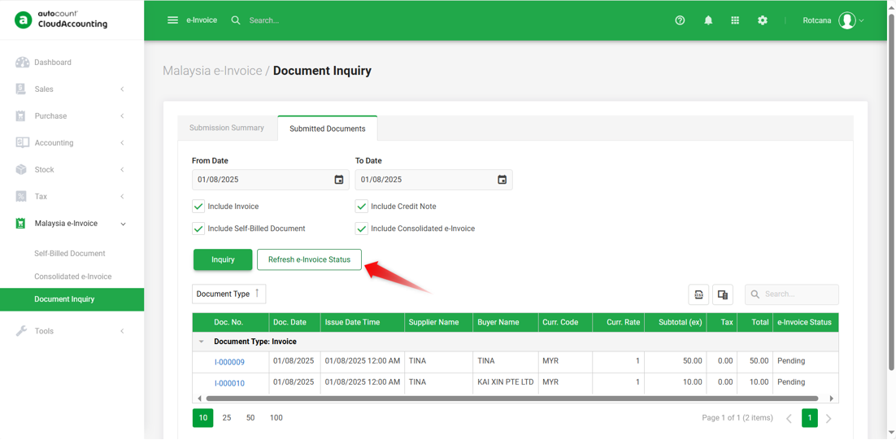Open the To Date calendar icon
The image size is (896, 440).
pyautogui.click(x=502, y=180)
